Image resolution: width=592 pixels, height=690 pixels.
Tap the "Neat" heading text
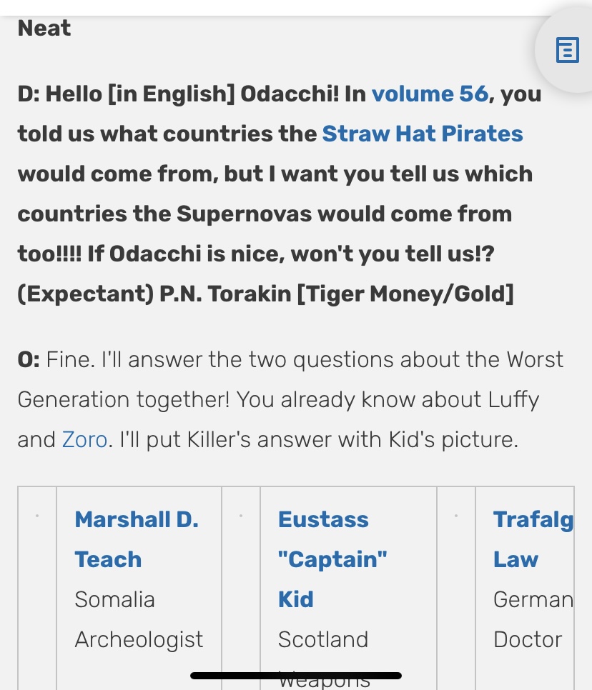pyautogui.click(x=44, y=29)
